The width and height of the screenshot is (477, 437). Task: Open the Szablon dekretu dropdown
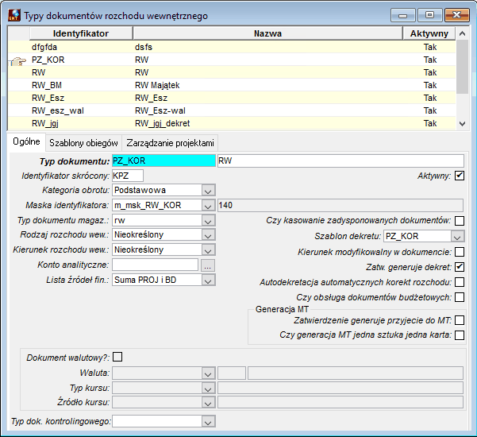click(x=457, y=236)
